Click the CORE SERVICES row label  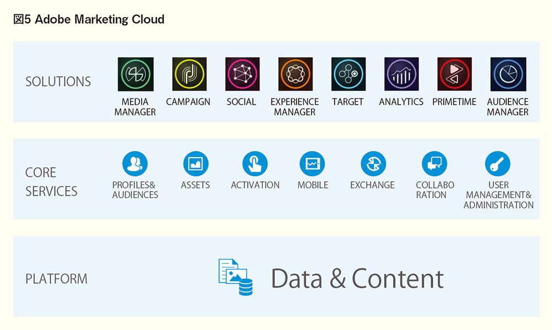(x=51, y=182)
